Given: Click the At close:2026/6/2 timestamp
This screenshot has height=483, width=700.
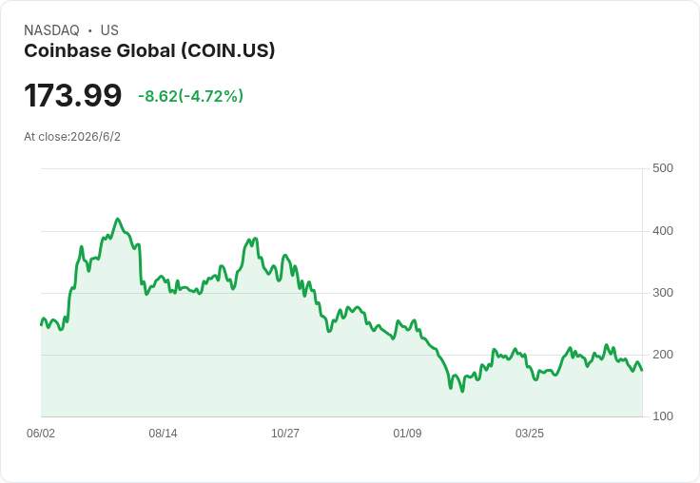Looking at the screenshot, I should (72, 137).
